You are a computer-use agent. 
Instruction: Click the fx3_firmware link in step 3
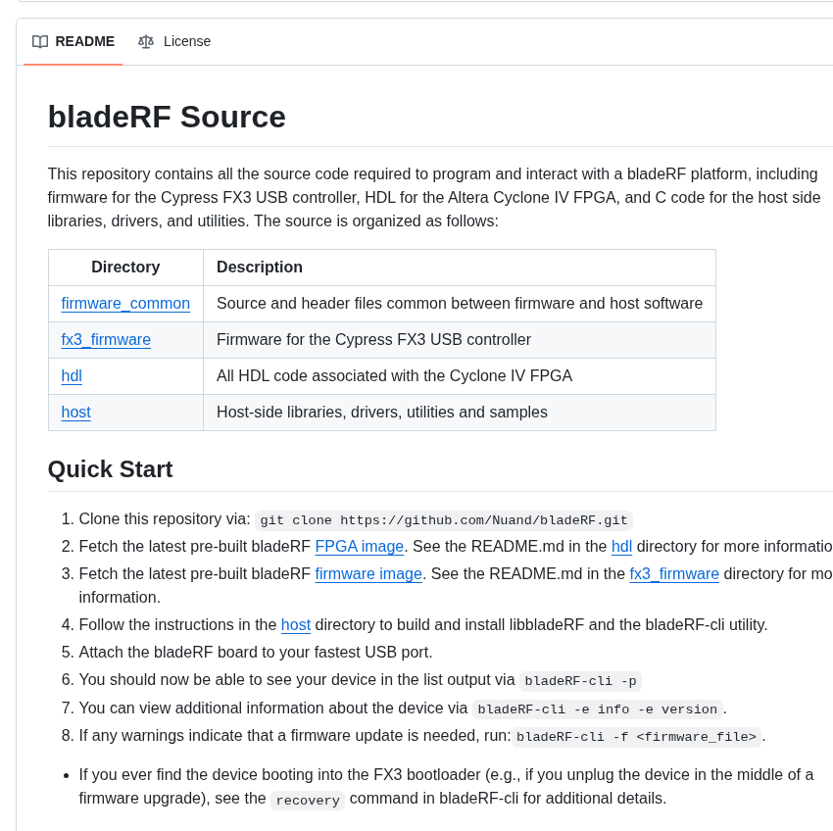(x=674, y=574)
